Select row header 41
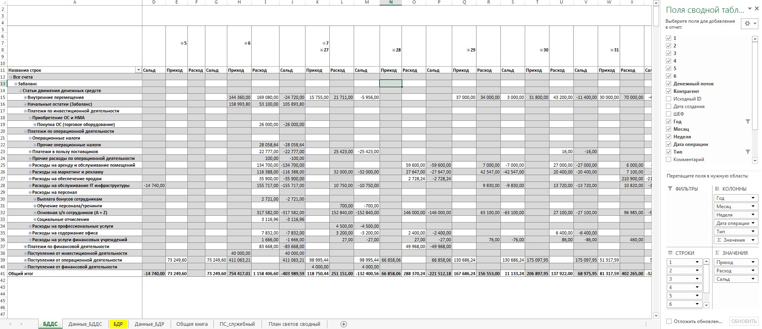 3,274
